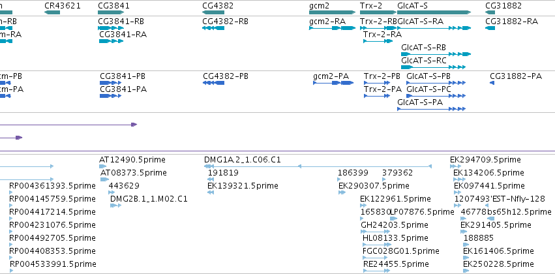Image resolution: width=555 pixels, height=274 pixels.
Task: Select the long purple arrow feature
Action: point(68,125)
